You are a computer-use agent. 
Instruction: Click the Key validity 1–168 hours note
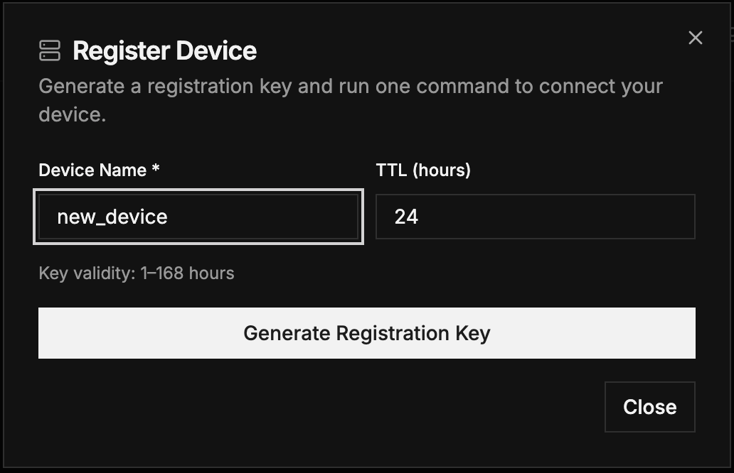136,273
